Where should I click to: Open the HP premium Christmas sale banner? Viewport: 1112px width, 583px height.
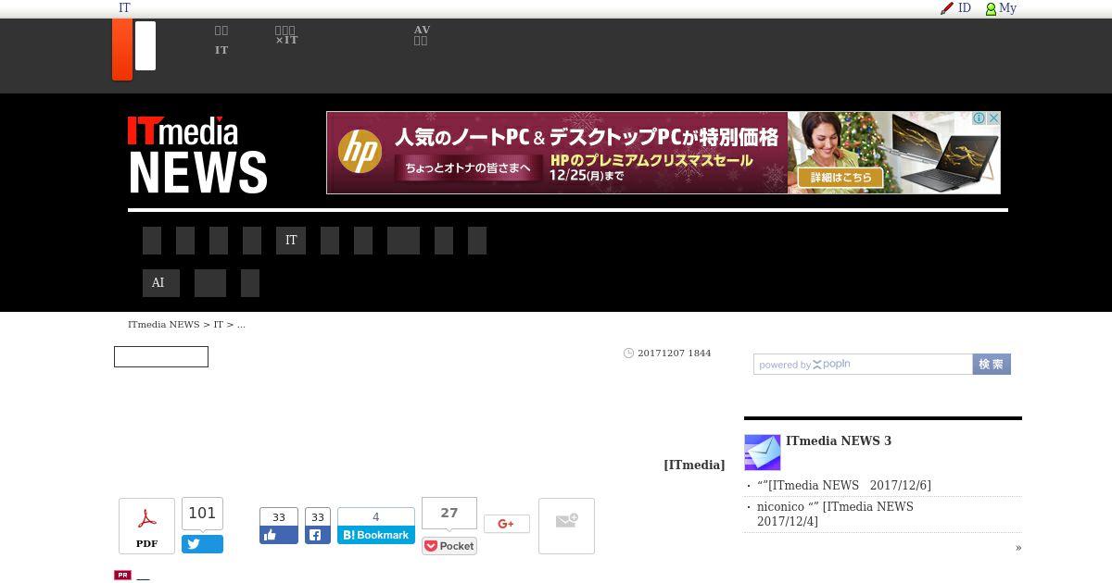click(663, 153)
